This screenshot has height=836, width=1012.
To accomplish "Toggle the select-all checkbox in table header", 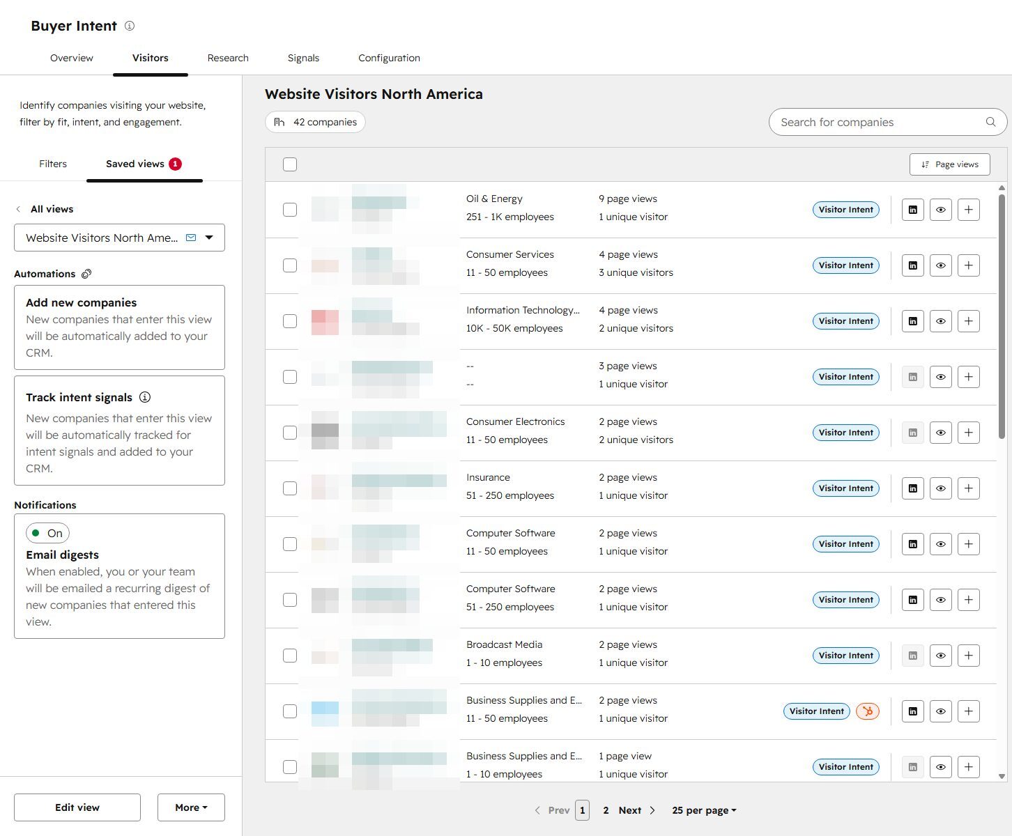I will coord(290,164).
